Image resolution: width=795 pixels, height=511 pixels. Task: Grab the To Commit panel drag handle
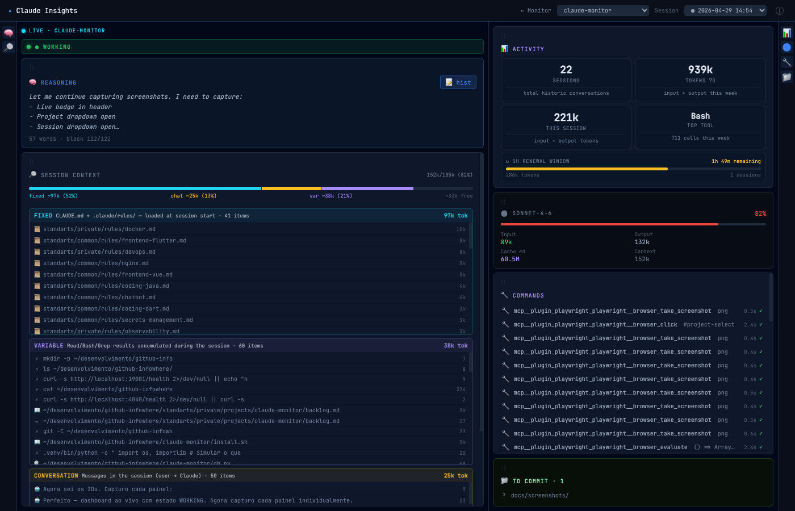tap(503, 468)
